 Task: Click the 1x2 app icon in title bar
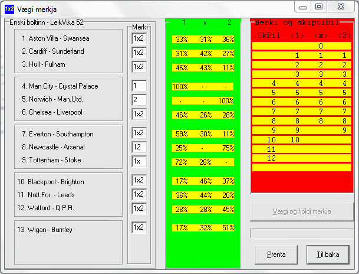click(x=9, y=9)
